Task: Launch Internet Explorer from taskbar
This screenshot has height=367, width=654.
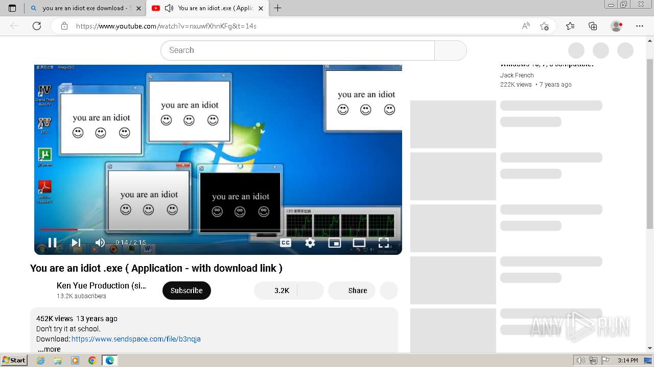Action: [x=41, y=360]
